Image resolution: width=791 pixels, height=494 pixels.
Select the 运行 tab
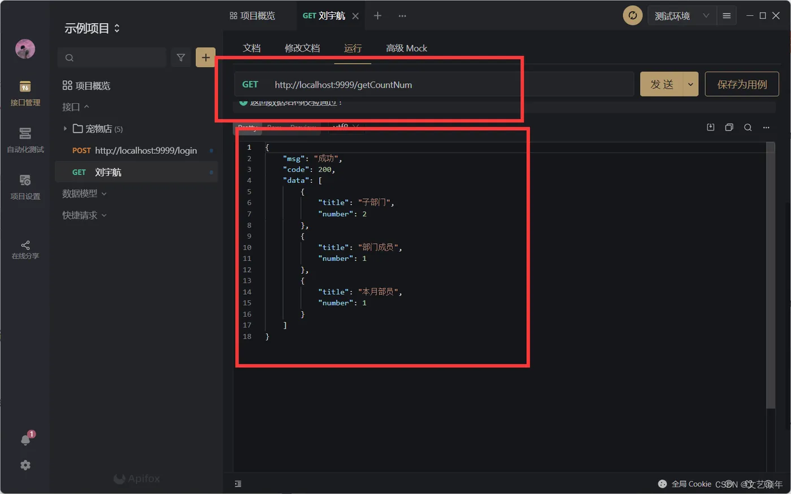point(353,48)
